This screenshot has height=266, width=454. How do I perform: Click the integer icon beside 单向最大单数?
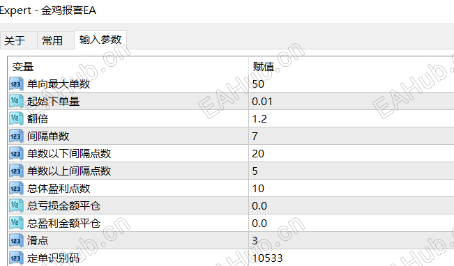pos(16,84)
